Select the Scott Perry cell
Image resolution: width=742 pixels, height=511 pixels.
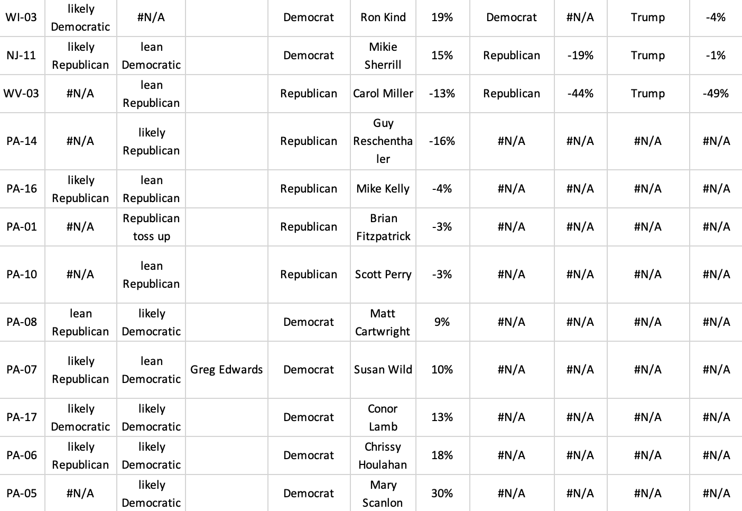(x=383, y=275)
